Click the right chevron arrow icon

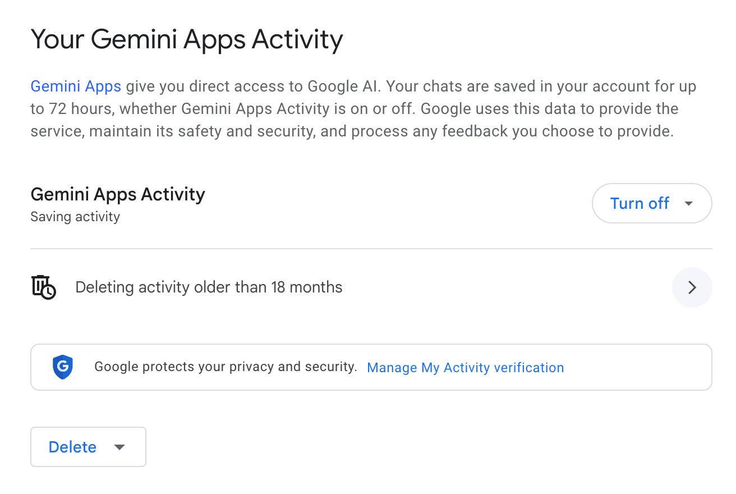[692, 287]
